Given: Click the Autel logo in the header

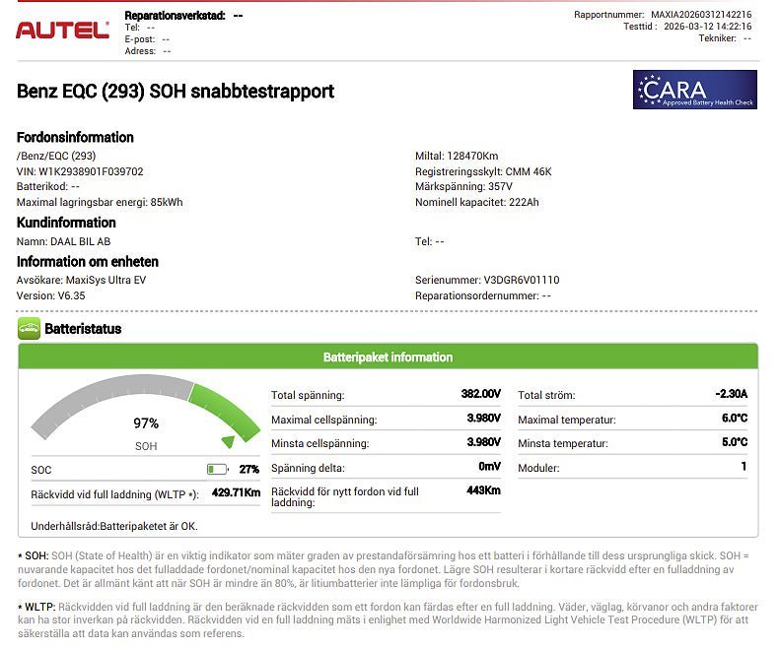Looking at the screenshot, I should point(62,31).
